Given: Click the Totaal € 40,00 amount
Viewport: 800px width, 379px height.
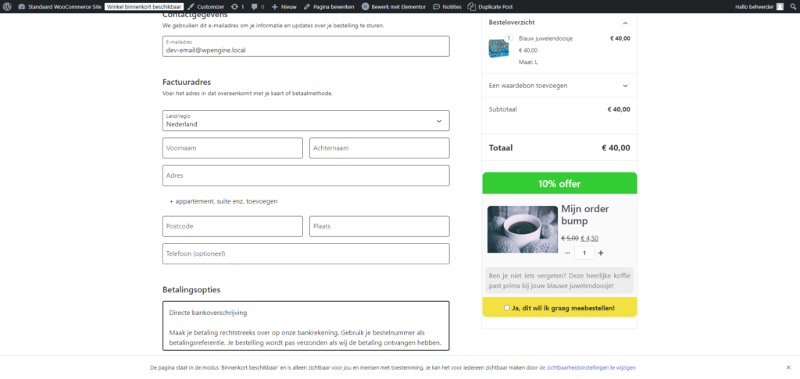Looking at the screenshot, I should (616, 148).
